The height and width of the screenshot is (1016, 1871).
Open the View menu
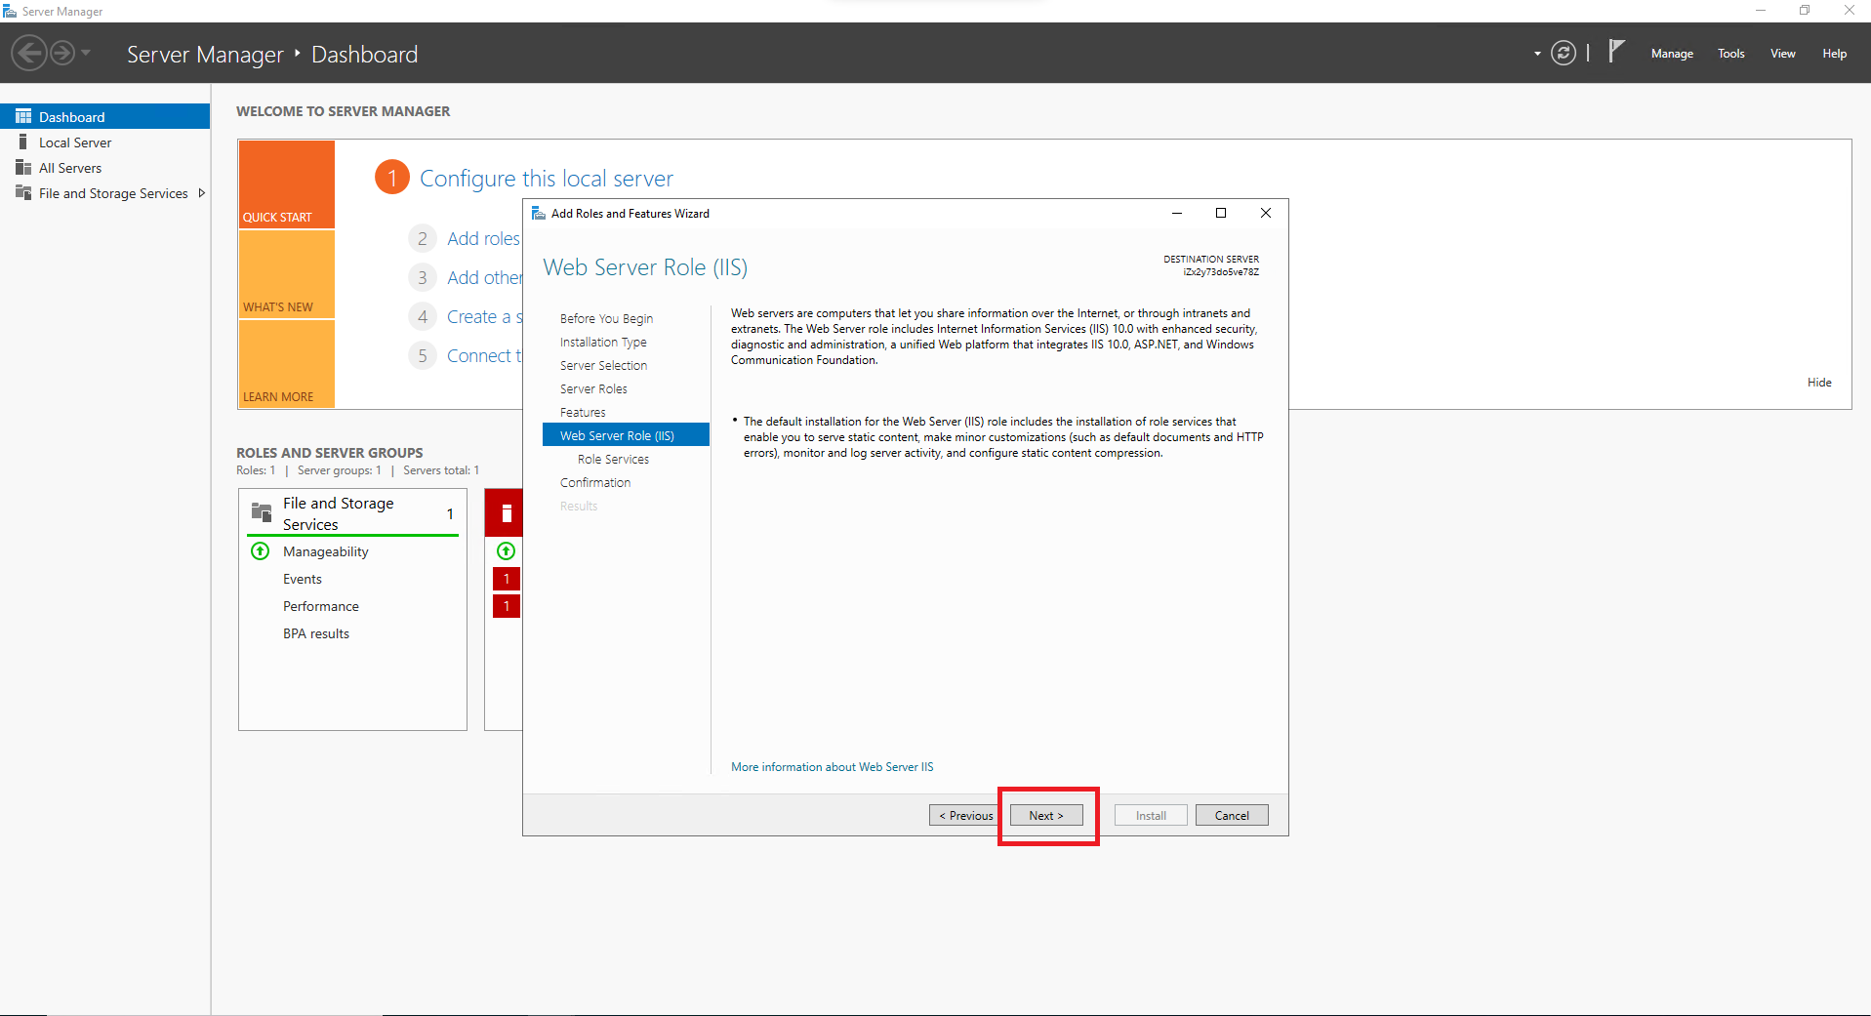[x=1783, y=54]
